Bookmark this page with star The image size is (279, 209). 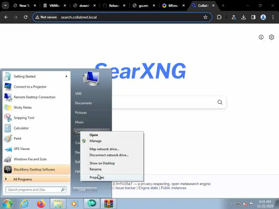point(205,17)
